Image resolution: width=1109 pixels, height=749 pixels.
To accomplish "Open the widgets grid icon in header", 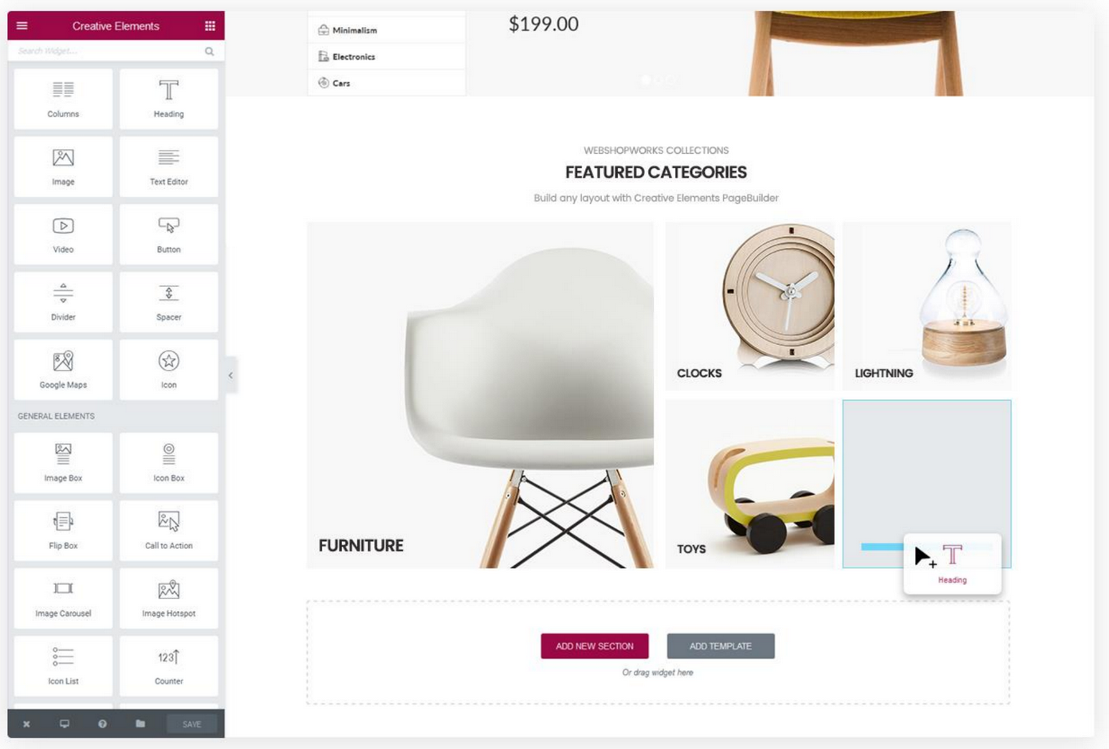I will click(x=210, y=25).
